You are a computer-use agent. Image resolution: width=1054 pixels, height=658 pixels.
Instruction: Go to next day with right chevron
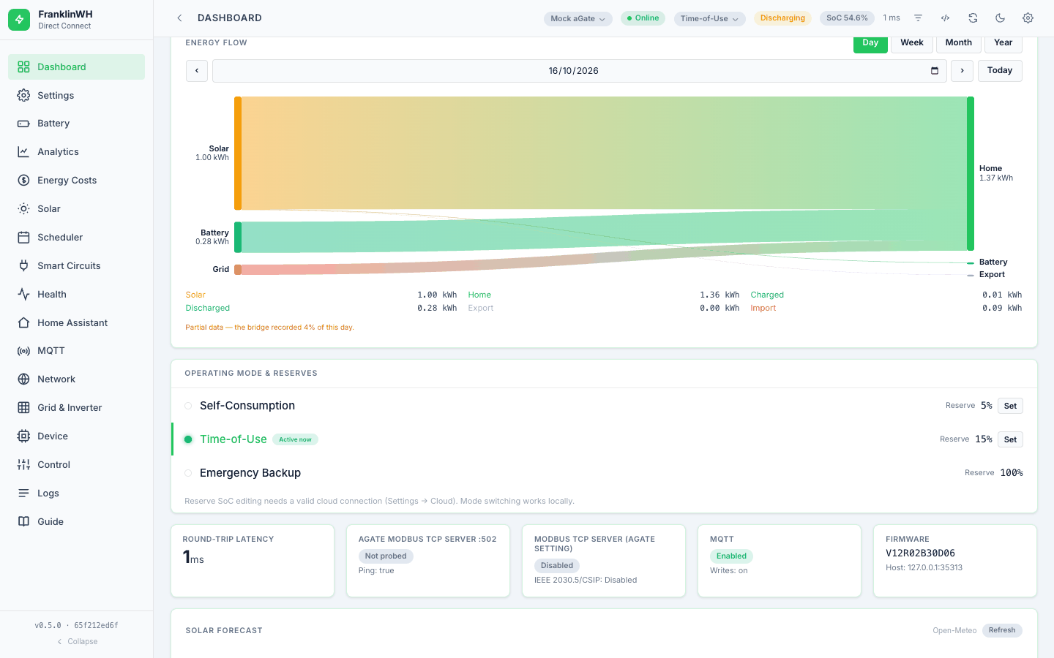(962, 71)
